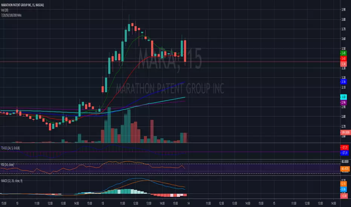Click the 3.80 price axis level

(343, 20)
